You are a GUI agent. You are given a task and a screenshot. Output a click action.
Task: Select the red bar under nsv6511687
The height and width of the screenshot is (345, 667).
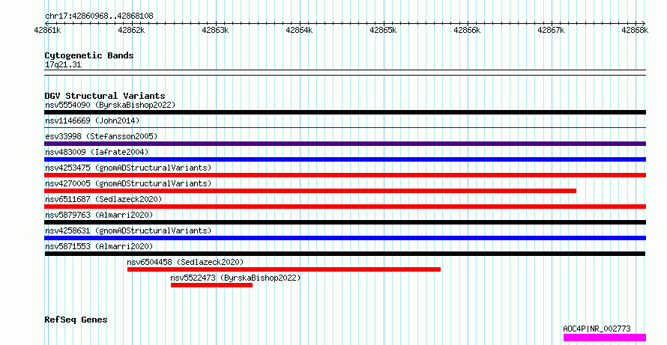[345, 207]
